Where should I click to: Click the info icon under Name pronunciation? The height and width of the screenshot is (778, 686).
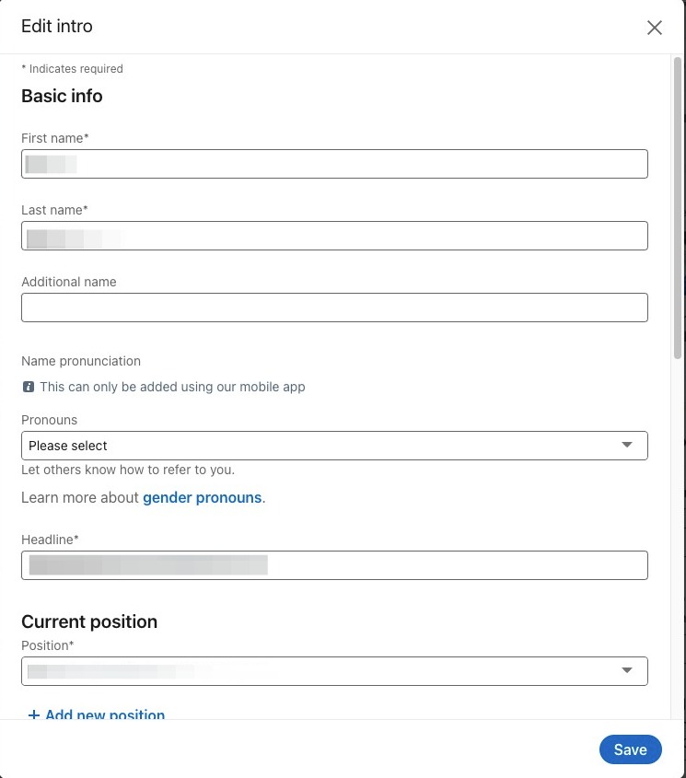[29, 387]
